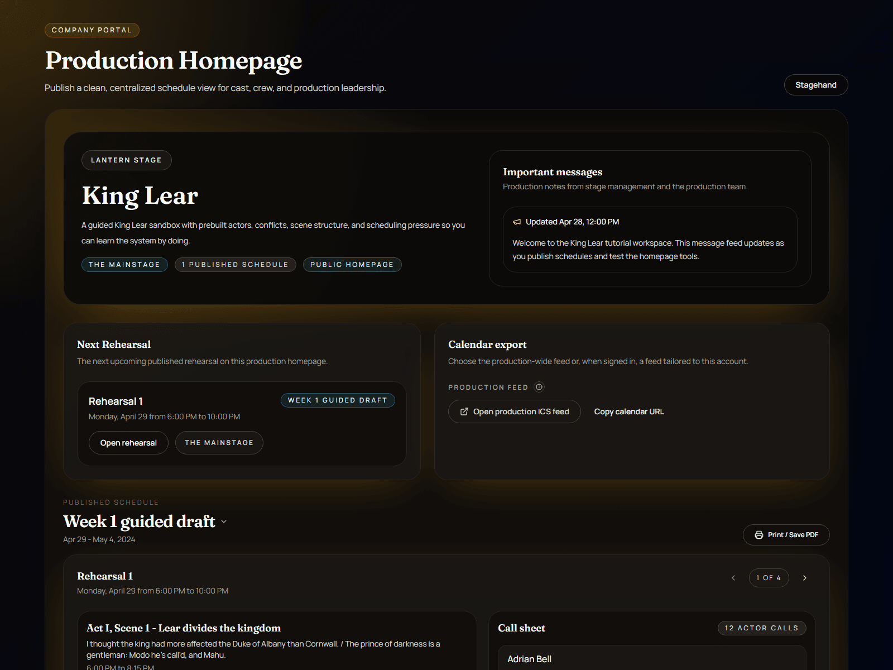Copy calendar URL
The height and width of the screenshot is (670, 893).
[x=629, y=411]
